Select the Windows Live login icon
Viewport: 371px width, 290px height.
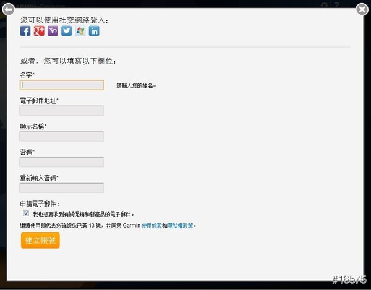80,31
